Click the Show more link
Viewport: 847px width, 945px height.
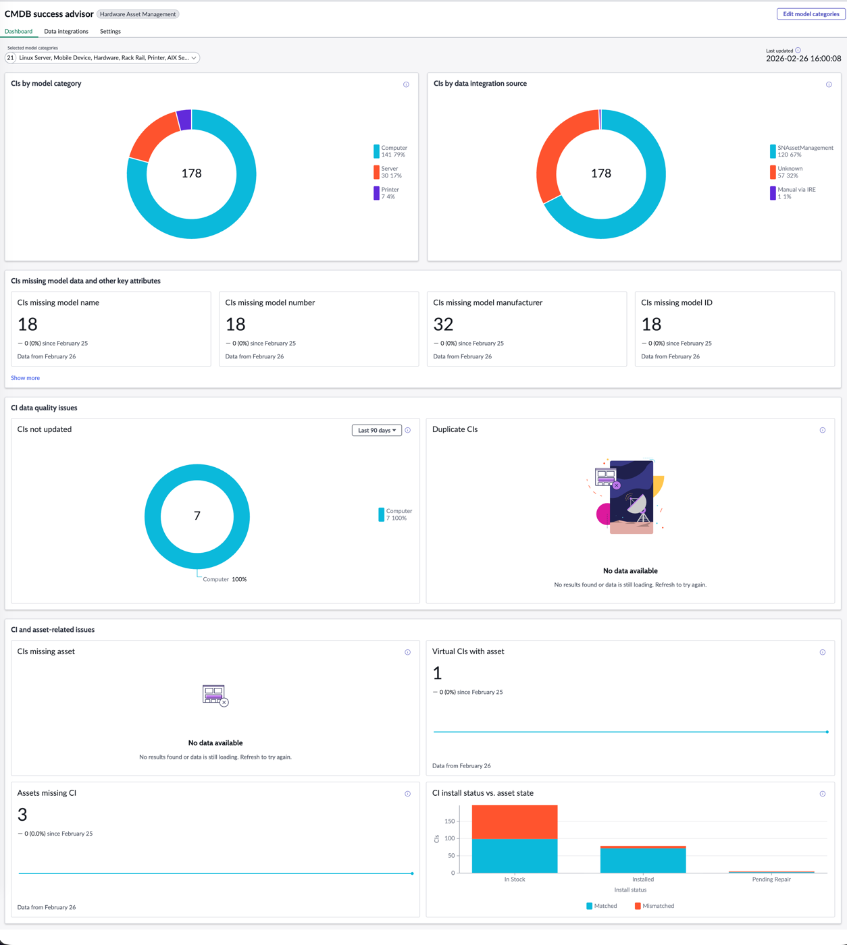point(25,378)
